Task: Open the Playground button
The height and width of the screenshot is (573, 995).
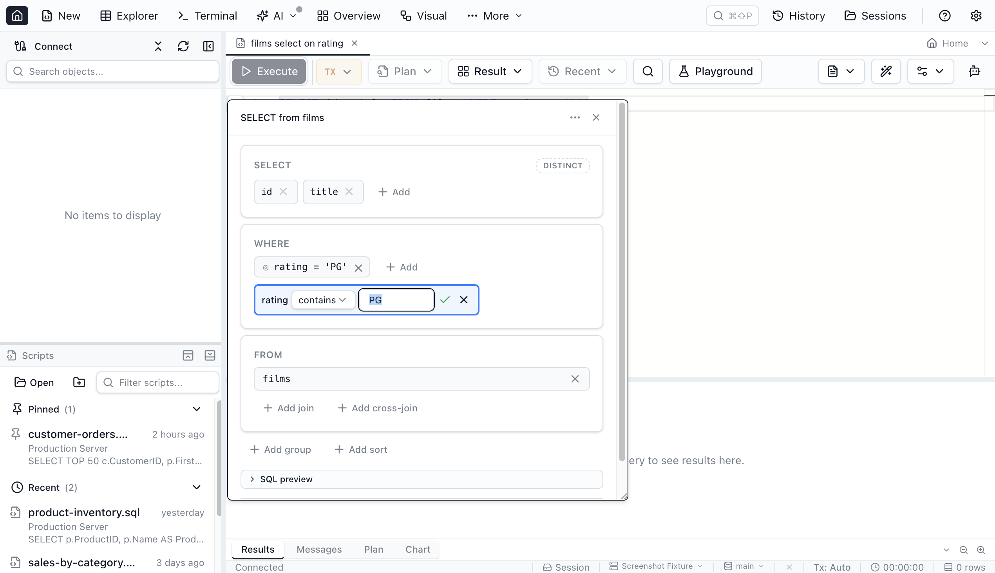Action: pyautogui.click(x=715, y=71)
